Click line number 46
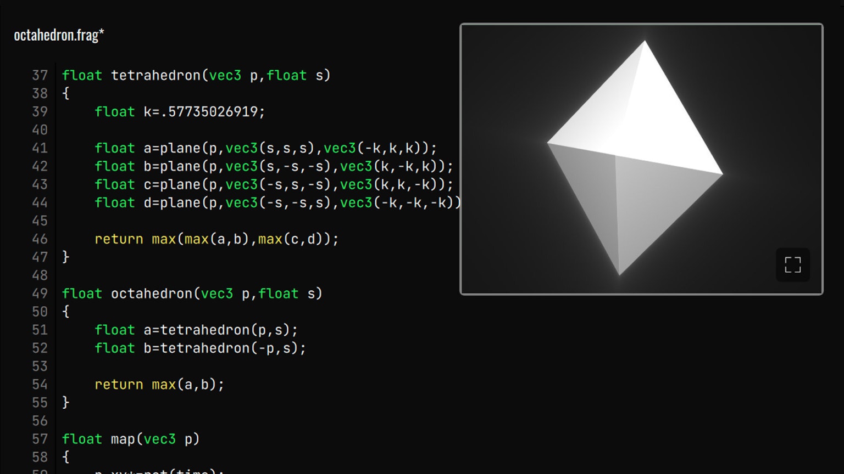844x474 pixels. click(x=40, y=239)
